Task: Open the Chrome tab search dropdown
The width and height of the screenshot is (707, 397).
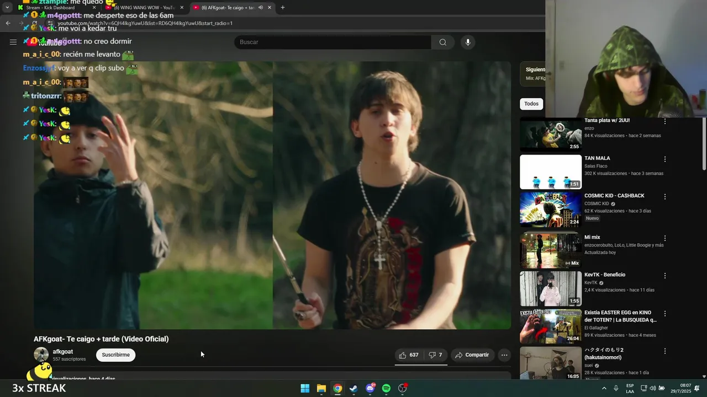Action: click(7, 8)
